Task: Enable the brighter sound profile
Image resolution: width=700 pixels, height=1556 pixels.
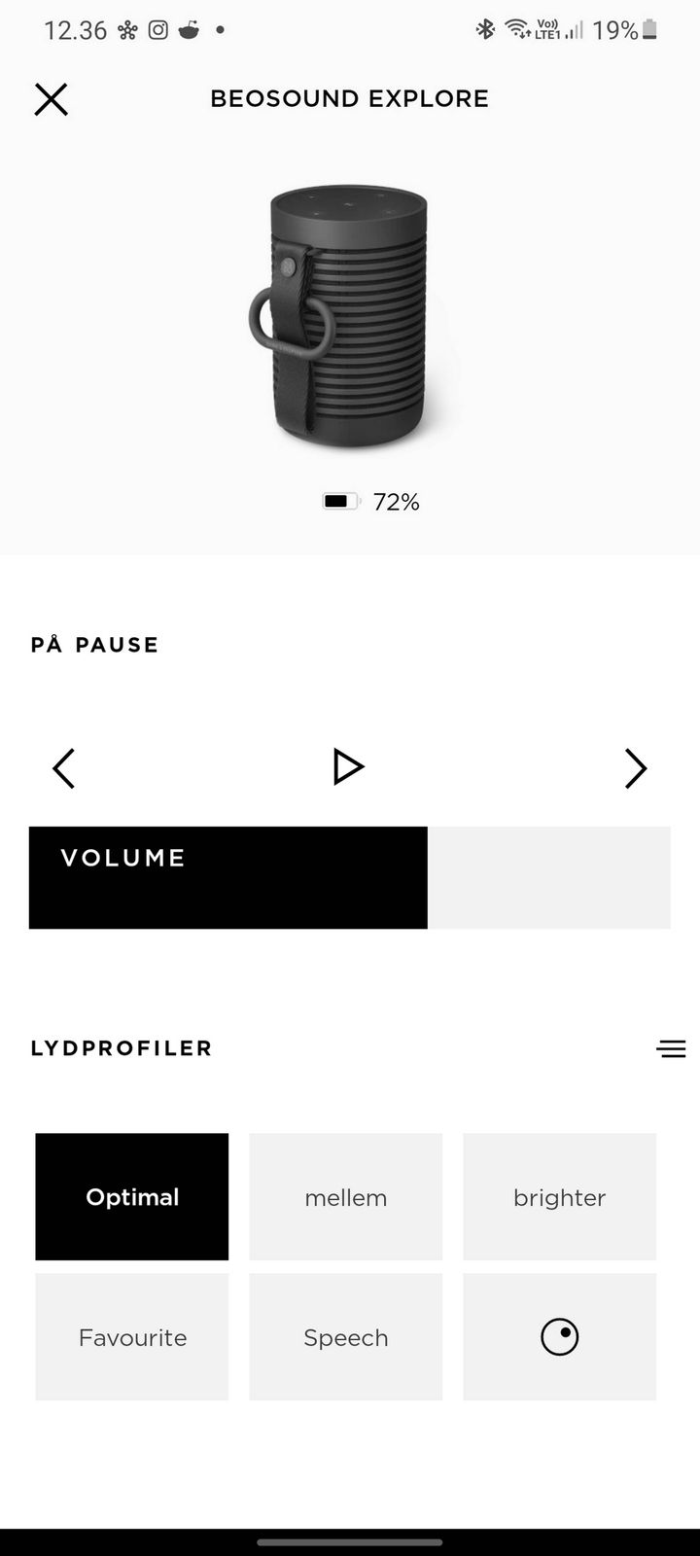Action: (559, 1197)
